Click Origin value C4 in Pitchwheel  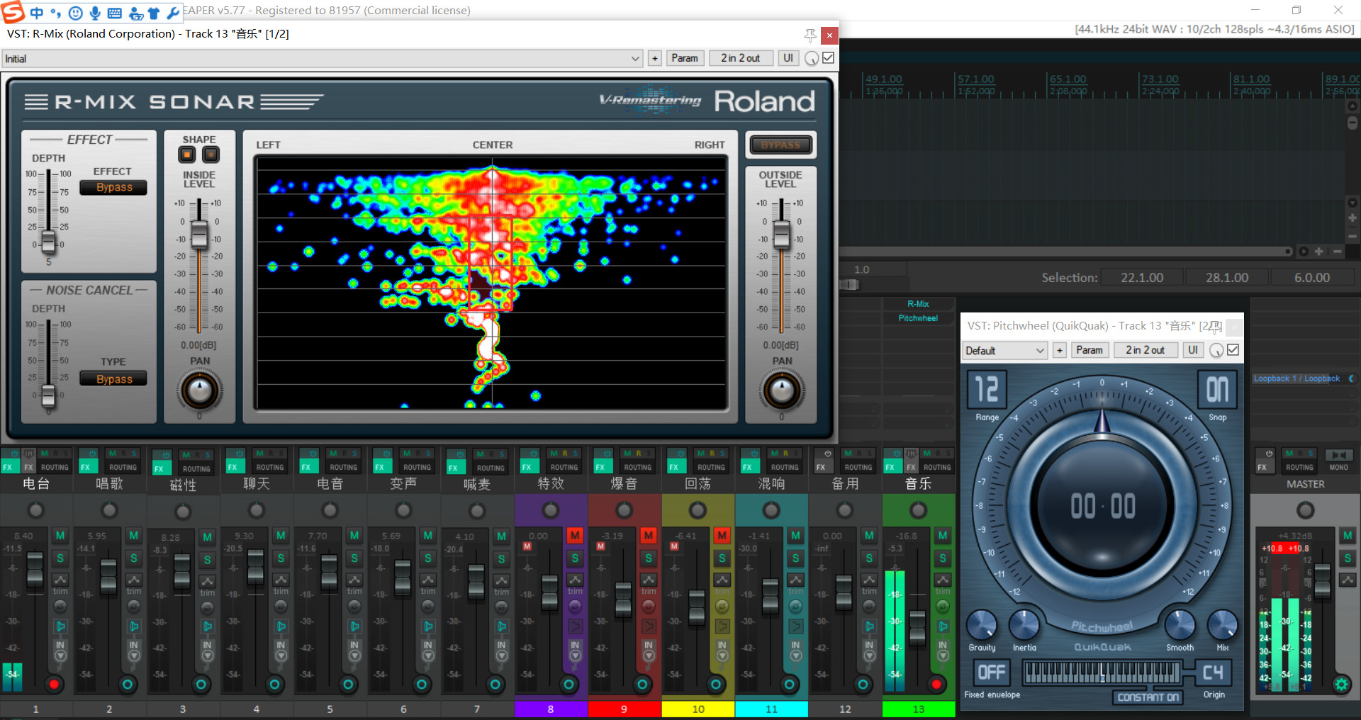point(1213,672)
